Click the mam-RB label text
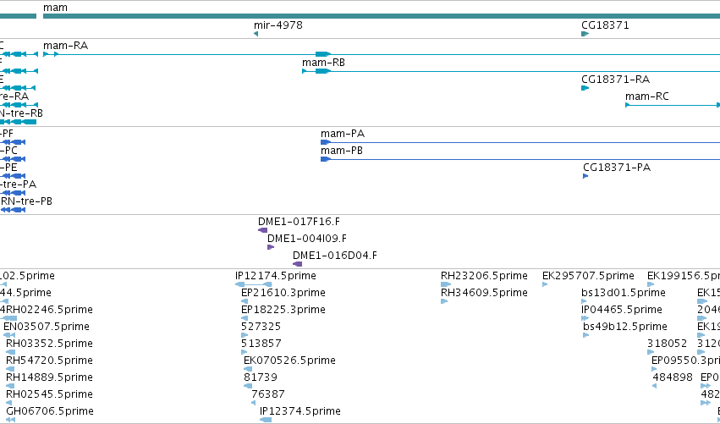 [x=323, y=63]
